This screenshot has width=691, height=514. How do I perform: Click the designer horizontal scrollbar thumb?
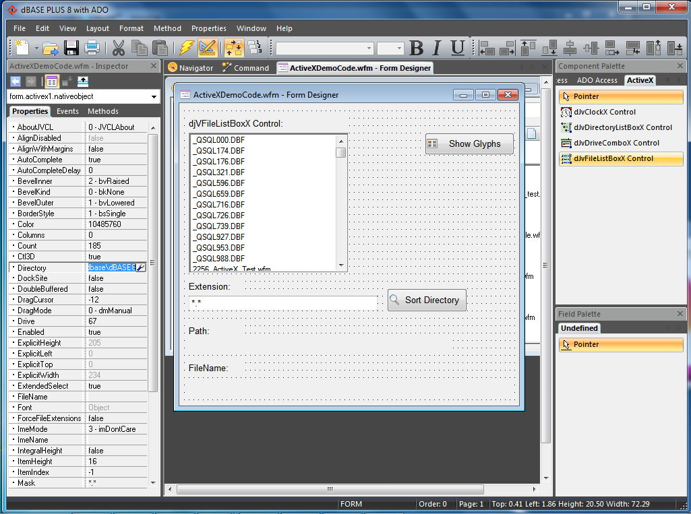click(x=330, y=489)
